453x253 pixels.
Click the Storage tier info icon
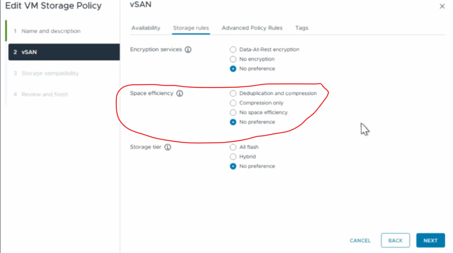click(x=168, y=147)
